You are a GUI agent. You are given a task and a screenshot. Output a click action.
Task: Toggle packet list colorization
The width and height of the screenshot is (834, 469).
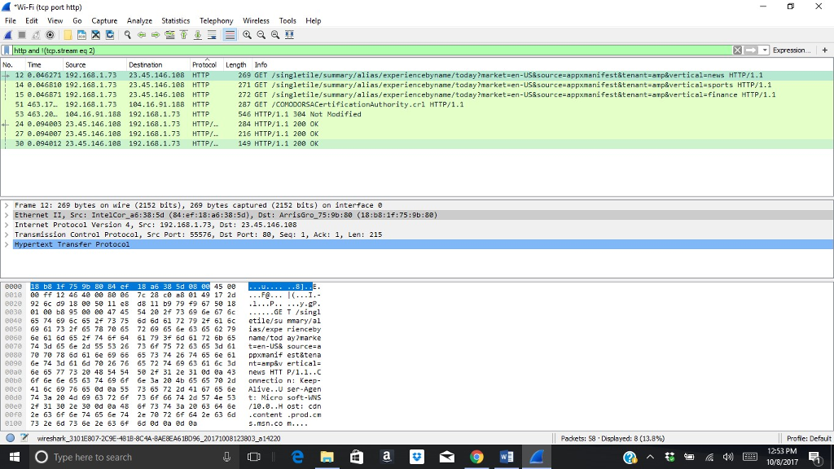(x=230, y=34)
